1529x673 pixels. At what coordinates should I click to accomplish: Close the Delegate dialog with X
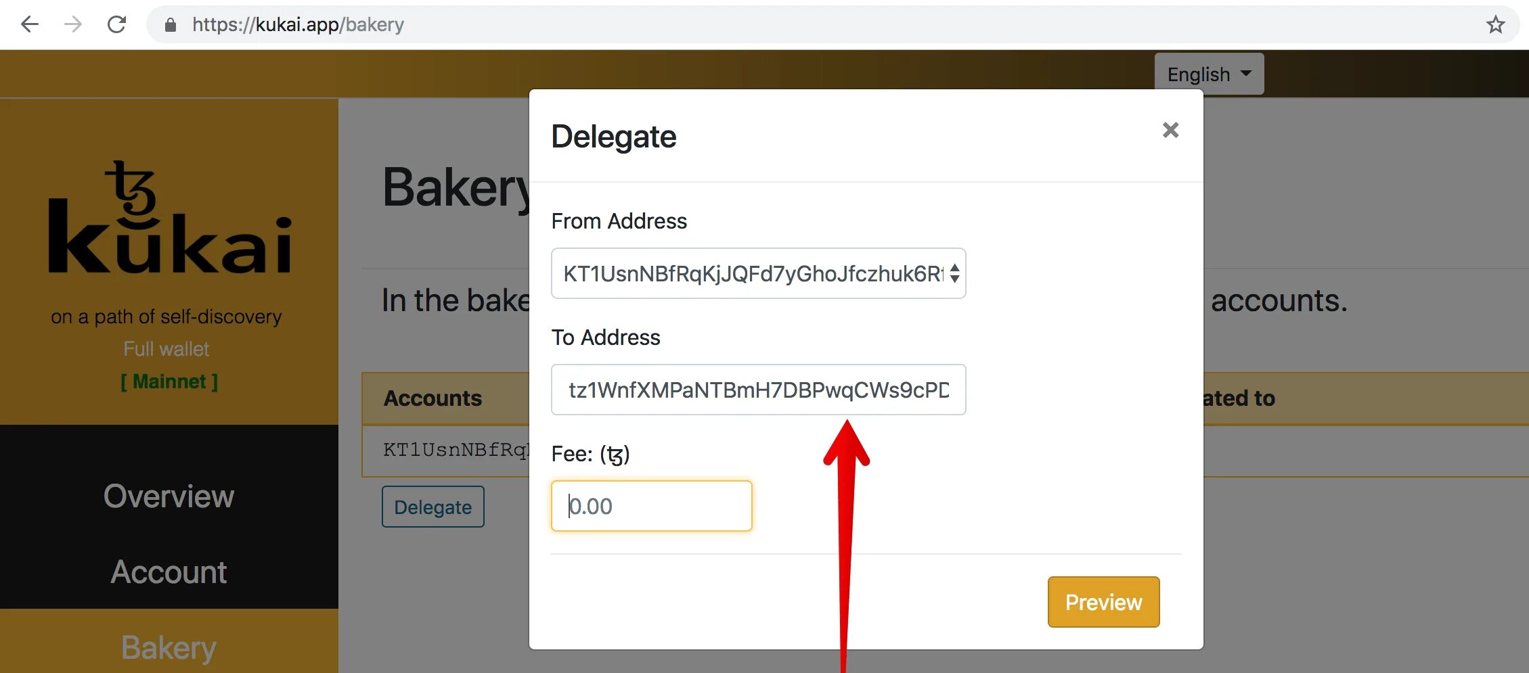pos(1170,130)
